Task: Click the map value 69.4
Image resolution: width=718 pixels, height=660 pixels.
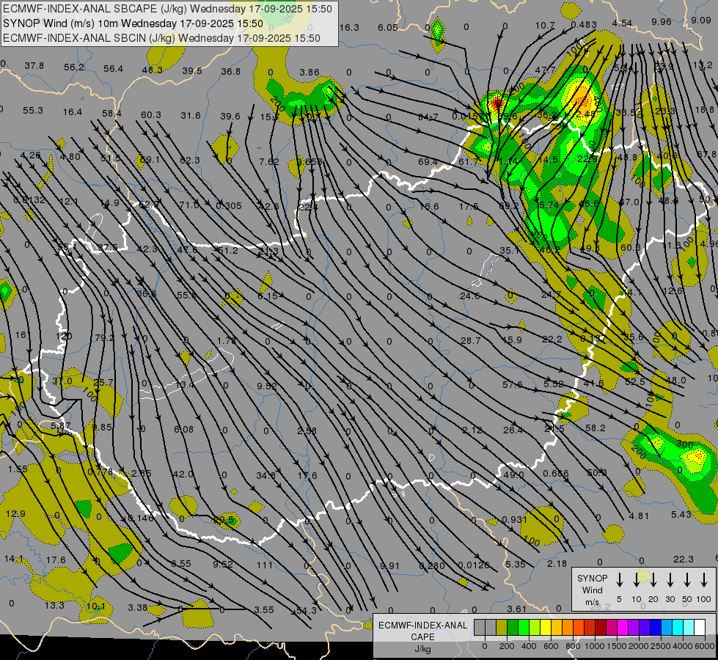Action: (428, 161)
